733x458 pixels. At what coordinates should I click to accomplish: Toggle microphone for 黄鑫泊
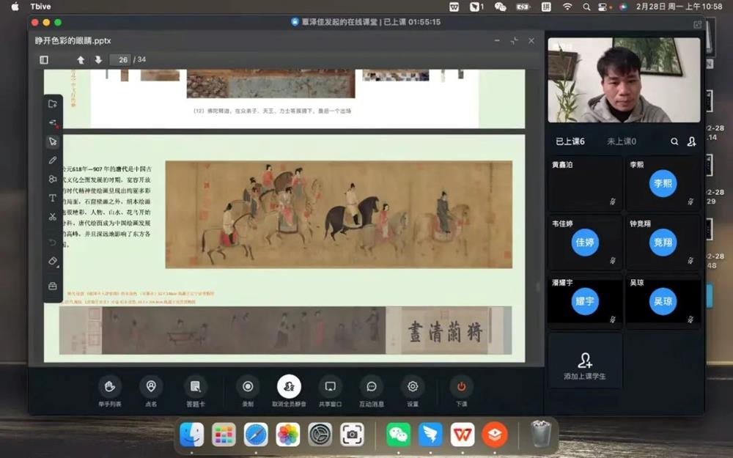click(612, 202)
